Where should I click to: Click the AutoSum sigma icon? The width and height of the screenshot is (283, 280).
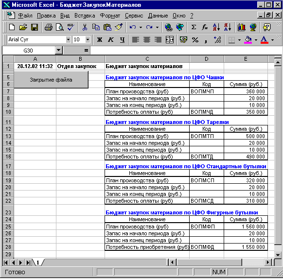[194, 27]
